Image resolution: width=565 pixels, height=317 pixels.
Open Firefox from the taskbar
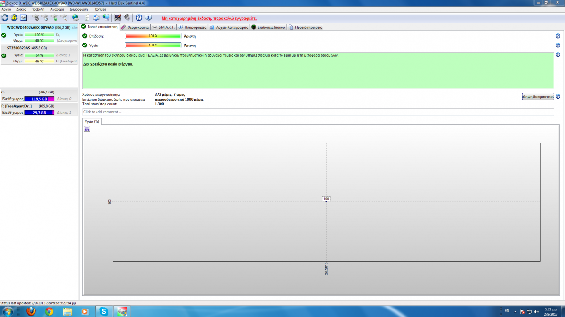pyautogui.click(x=31, y=311)
